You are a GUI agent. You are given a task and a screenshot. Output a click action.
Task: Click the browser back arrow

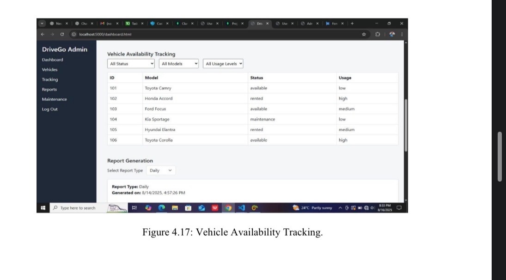(x=43, y=34)
